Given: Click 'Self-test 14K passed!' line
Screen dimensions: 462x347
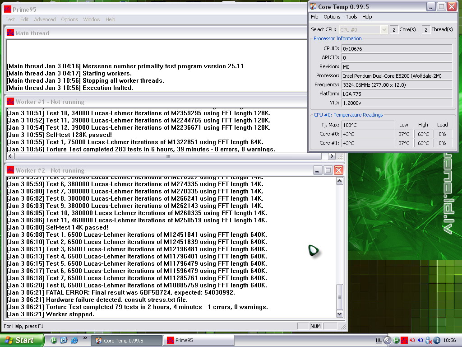Looking at the screenshot, I should pyautogui.click(x=57, y=228).
